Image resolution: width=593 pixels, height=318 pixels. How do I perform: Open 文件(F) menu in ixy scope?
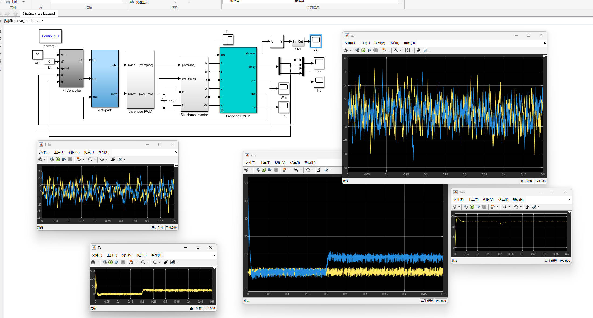point(349,43)
